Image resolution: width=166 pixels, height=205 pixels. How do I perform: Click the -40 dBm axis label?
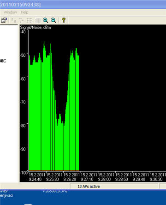pyautogui.click(x=23, y=32)
